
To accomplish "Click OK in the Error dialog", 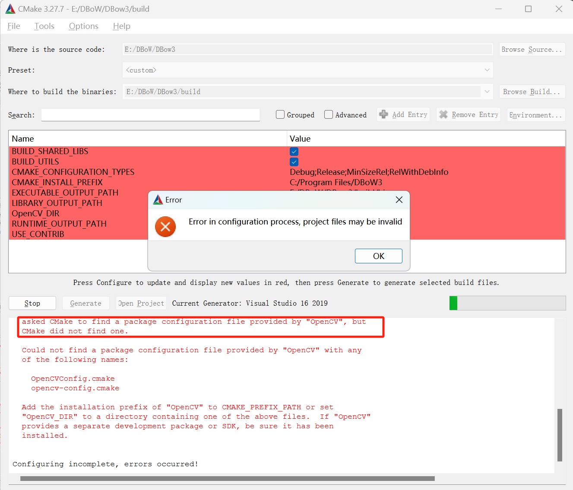I will point(378,256).
